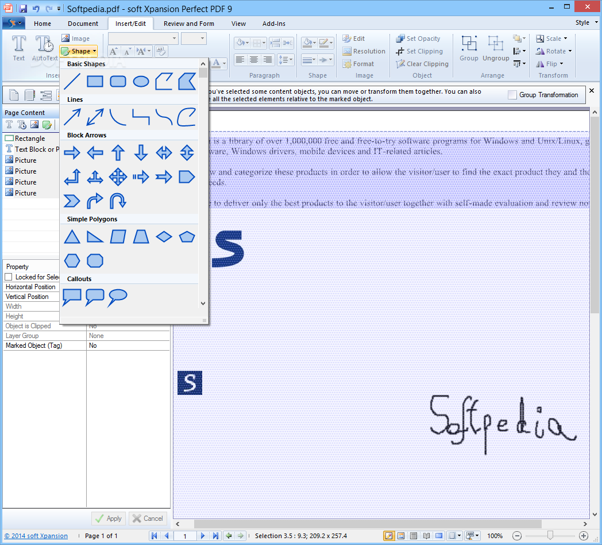Select the Insert/Edit tab
602x545 pixels.
pos(130,24)
